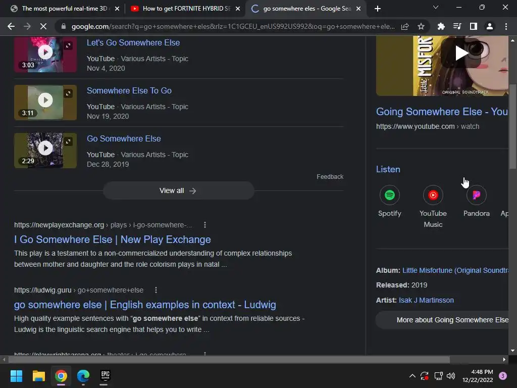Open Little Misfortune album link

pos(455,271)
